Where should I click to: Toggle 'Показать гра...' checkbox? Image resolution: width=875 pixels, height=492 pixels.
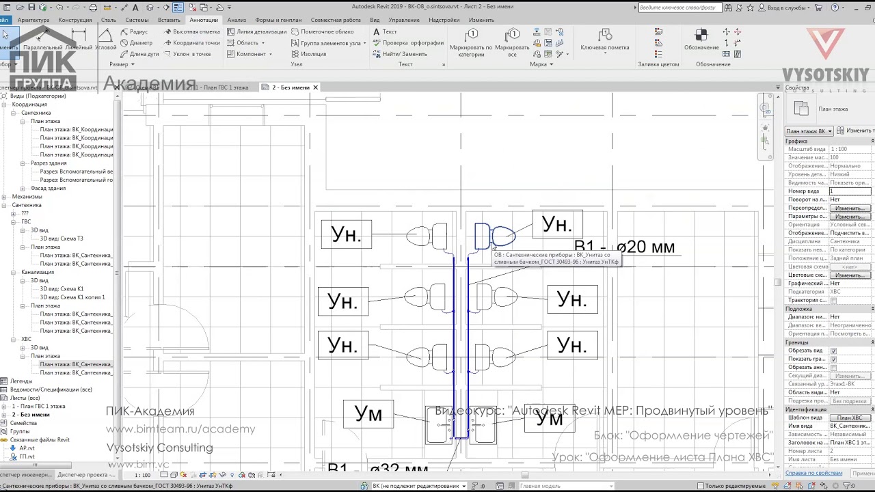click(833, 359)
